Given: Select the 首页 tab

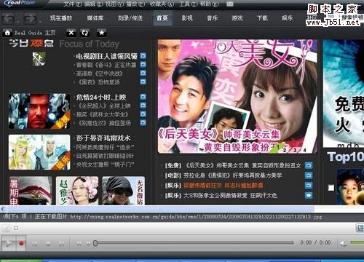Looking at the screenshot, I should point(162,18).
